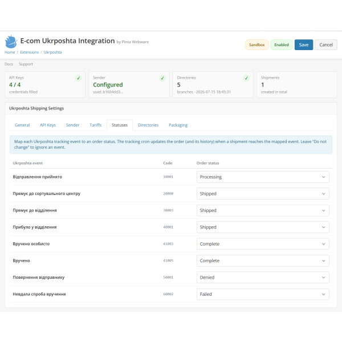Click the Ukrposhta Shipping Settings heading

pos(36,108)
